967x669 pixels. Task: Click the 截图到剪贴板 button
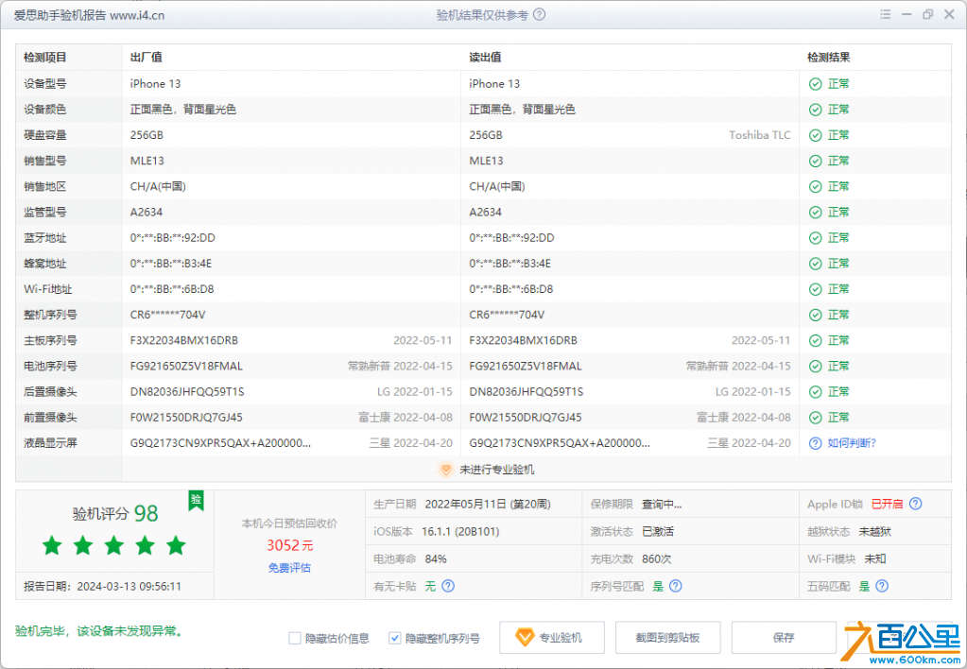668,638
